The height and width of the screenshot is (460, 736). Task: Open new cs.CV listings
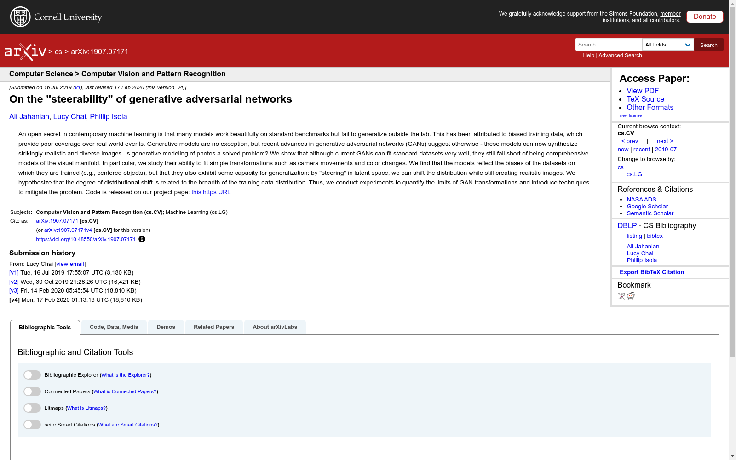[x=623, y=149]
